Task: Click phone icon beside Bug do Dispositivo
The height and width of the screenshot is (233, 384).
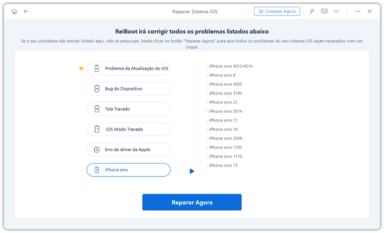Action: (96, 89)
